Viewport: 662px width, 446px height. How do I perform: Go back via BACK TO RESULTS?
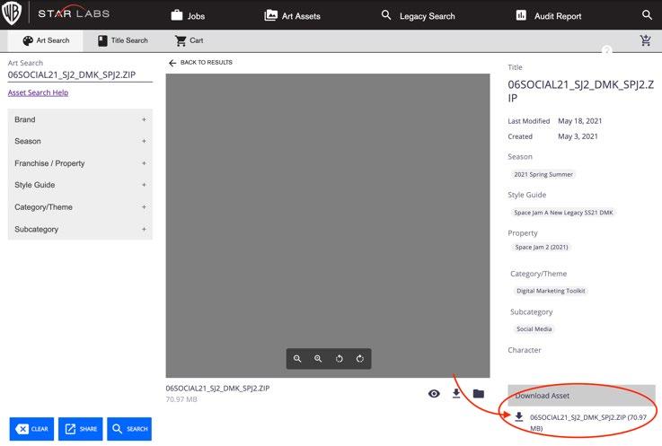point(200,63)
